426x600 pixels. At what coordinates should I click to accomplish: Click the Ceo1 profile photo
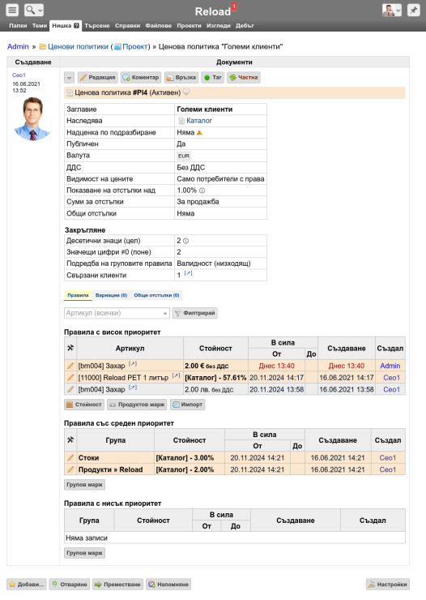click(x=32, y=118)
